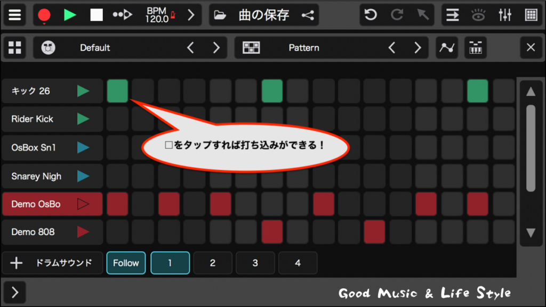The height and width of the screenshot is (307, 546).
Task: Start recording with the red record button
Action: tap(44, 15)
